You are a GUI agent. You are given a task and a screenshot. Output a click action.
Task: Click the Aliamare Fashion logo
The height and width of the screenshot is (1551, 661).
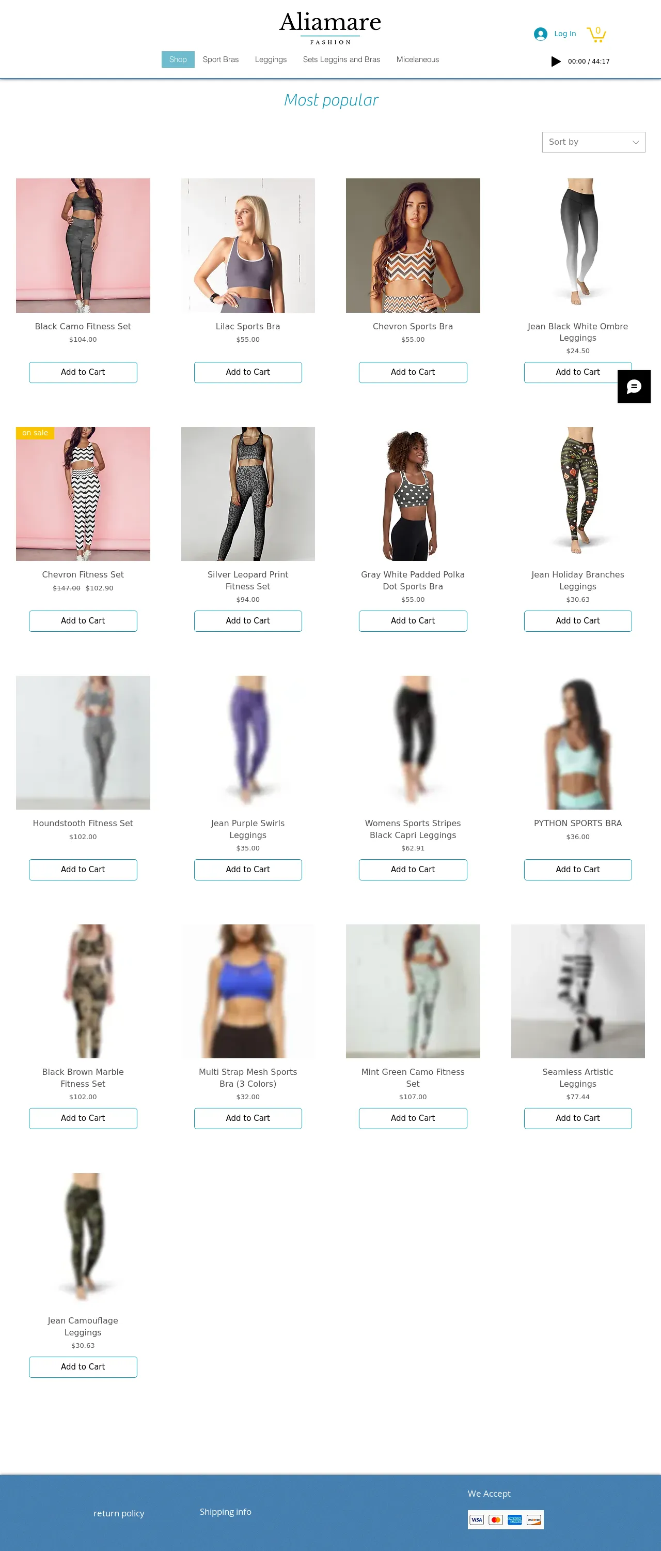coord(330,28)
